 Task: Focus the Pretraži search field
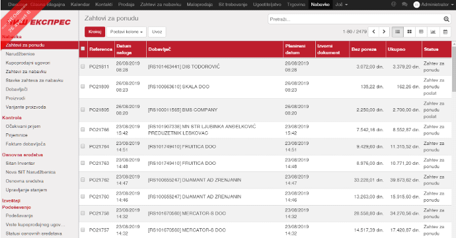[x=355, y=19]
